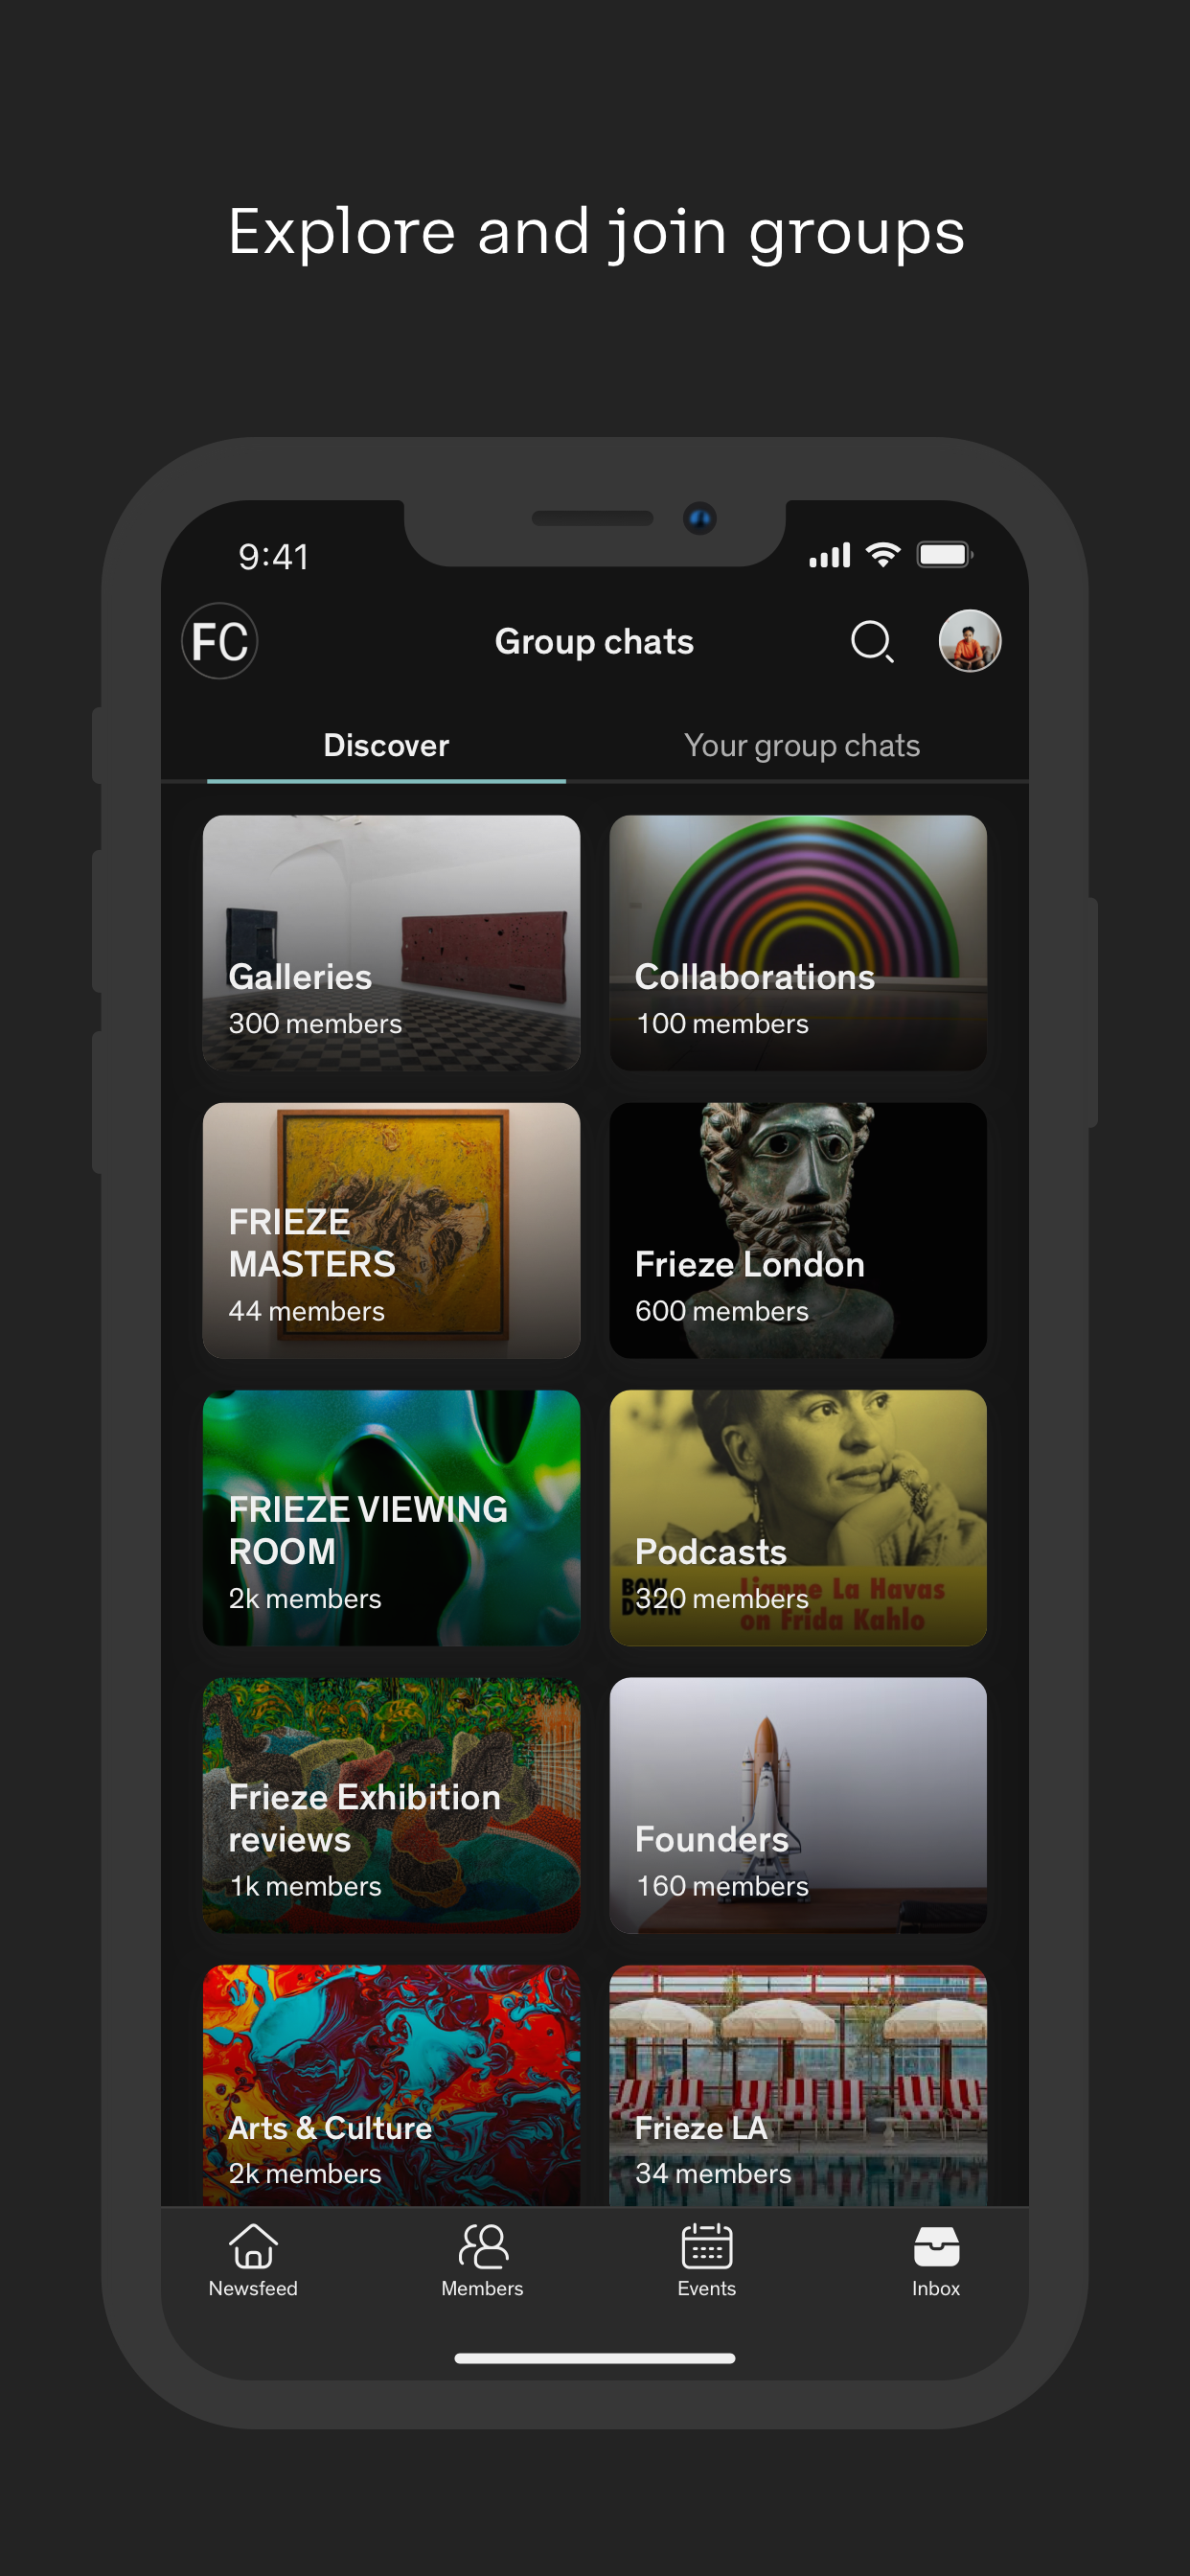
Task: Open the Arts & Culture group card
Action: [x=391, y=2086]
